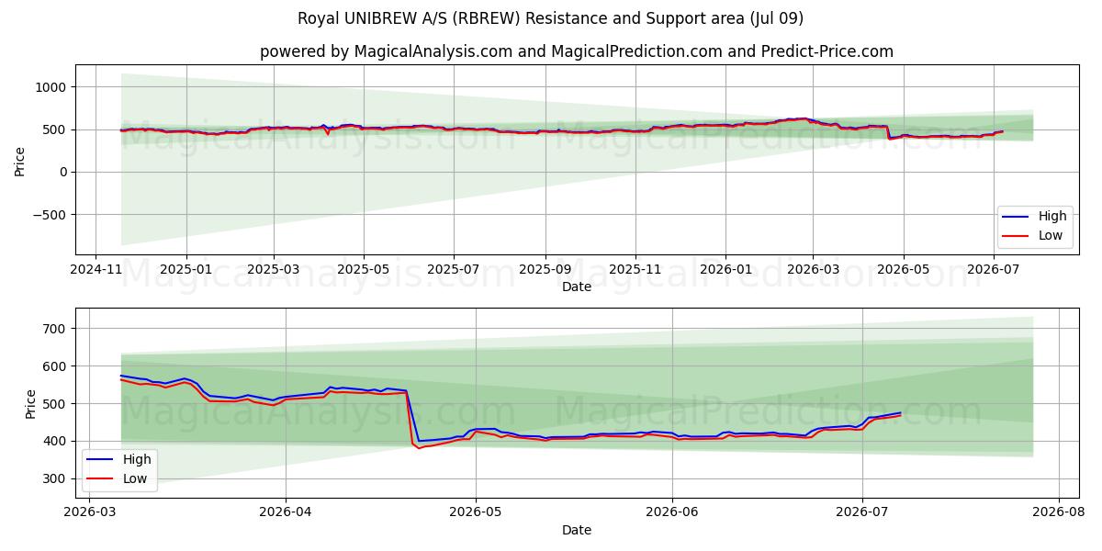Viewport: 1102px width, 551px height.
Task: Click the top chart x-axis label '2026-03'
Action: [813, 270]
